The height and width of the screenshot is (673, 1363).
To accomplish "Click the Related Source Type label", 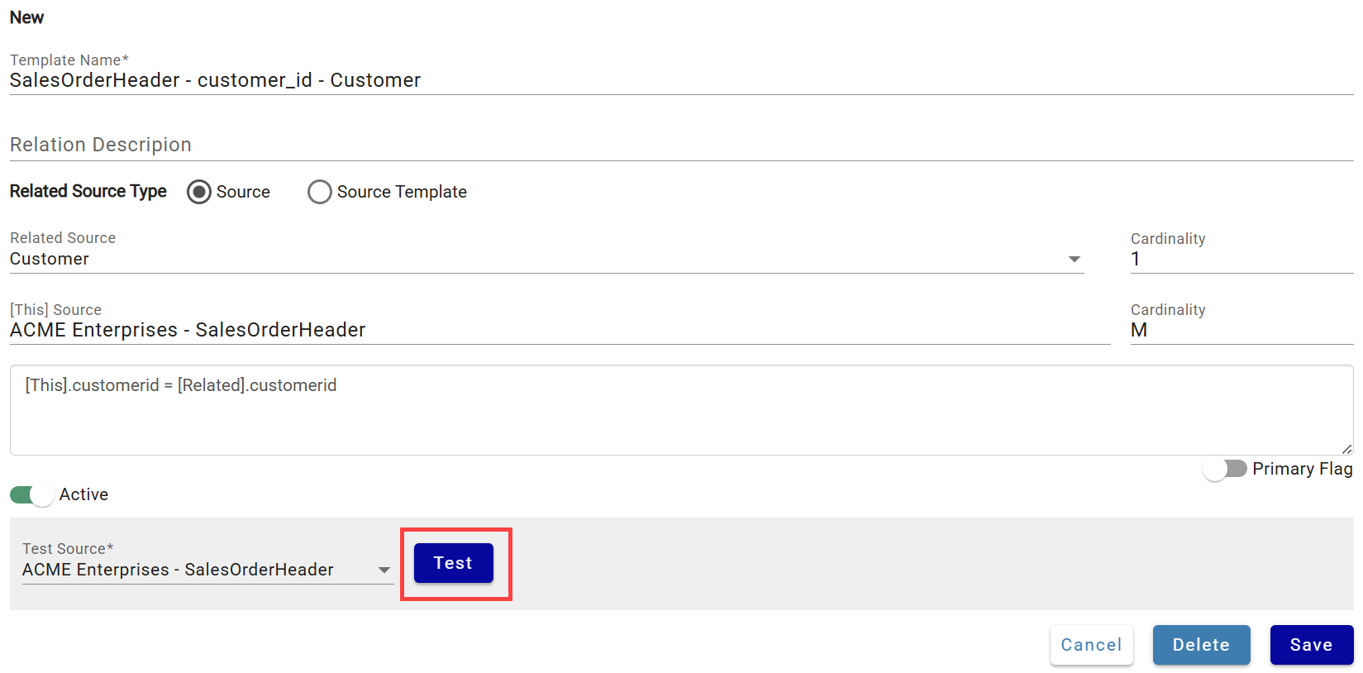I will click(88, 191).
